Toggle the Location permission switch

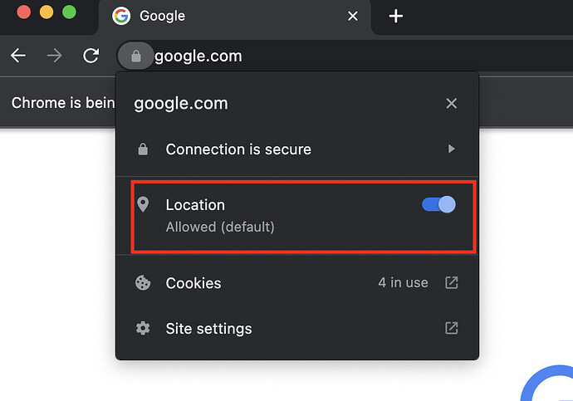tap(438, 205)
